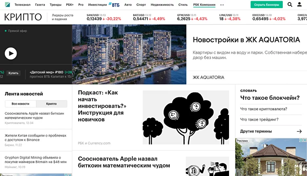The height and width of the screenshot is (176, 307).
Task: Click the VTB logo next to Инвестиции
Action: coord(114,4)
